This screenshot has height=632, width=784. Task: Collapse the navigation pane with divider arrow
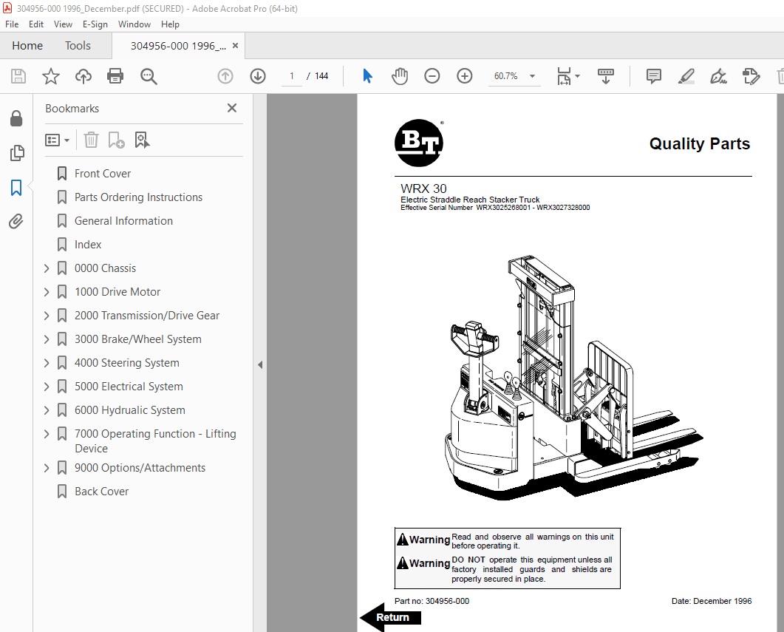coord(260,364)
